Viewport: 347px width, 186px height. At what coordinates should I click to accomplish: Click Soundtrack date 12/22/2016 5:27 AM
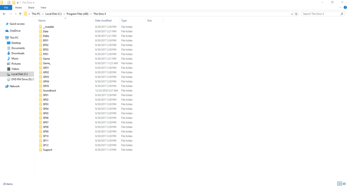tap(106, 90)
